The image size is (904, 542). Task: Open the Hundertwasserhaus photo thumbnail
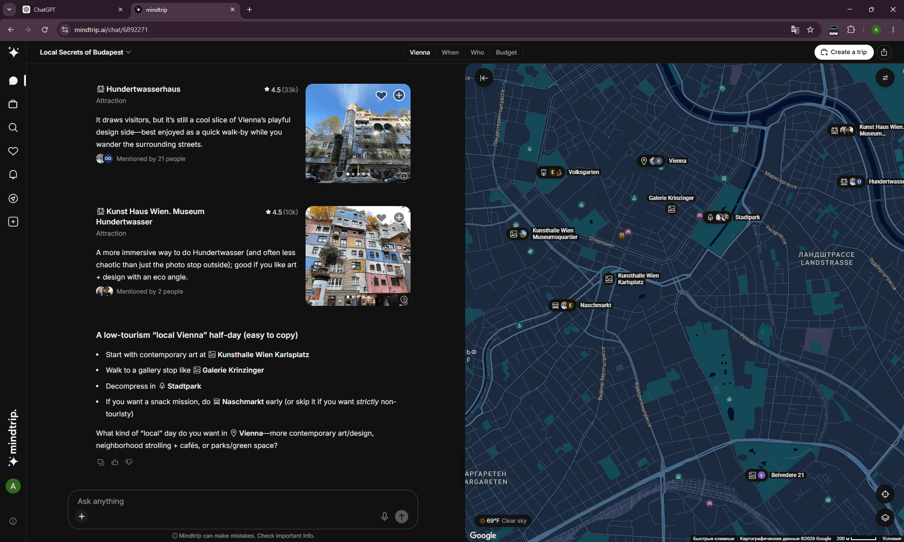coord(358,134)
